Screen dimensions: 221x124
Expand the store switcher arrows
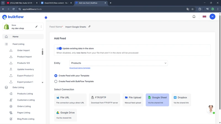41,27
